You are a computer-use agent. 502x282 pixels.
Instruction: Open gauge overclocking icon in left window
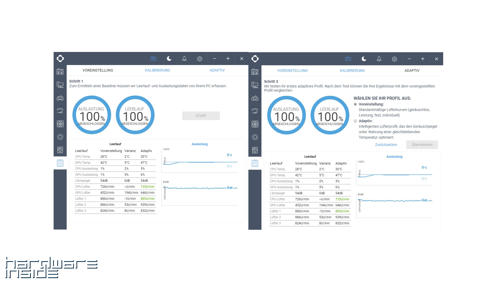[x=60, y=111]
